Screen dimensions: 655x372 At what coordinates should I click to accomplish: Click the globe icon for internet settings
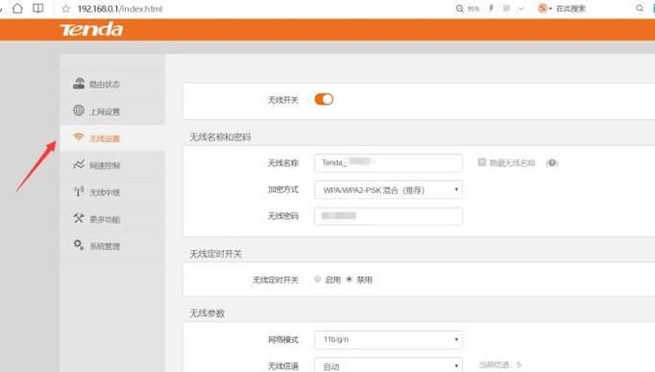(79, 111)
